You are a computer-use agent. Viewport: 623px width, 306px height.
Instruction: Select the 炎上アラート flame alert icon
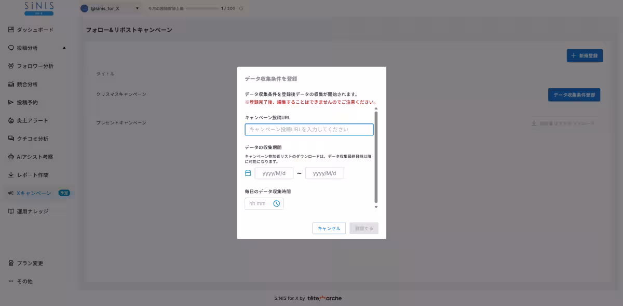[11, 120]
